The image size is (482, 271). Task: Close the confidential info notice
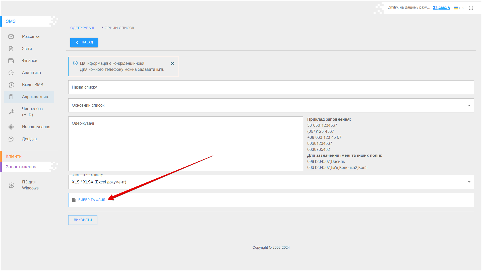tap(172, 64)
